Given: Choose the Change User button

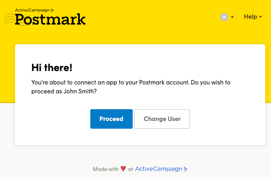Looking at the screenshot, I should 162,119.
